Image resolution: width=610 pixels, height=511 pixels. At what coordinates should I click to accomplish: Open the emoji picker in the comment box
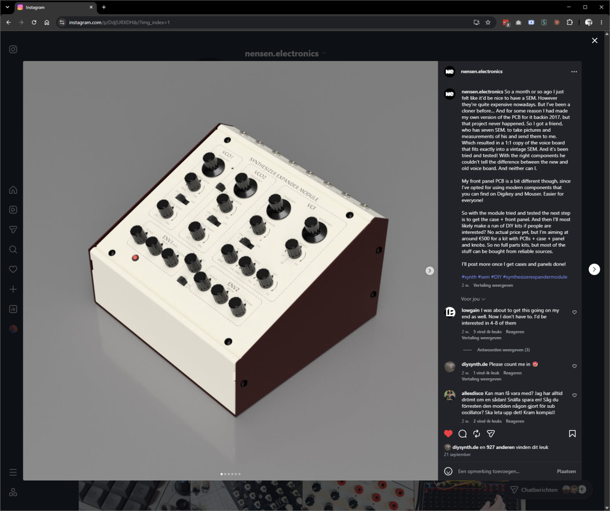pyautogui.click(x=448, y=471)
